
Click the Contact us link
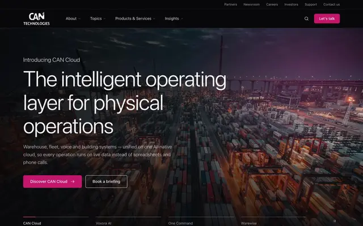pyautogui.click(x=331, y=5)
